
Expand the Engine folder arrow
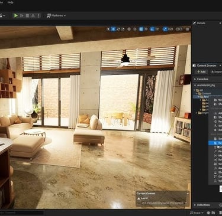(x=197, y=113)
